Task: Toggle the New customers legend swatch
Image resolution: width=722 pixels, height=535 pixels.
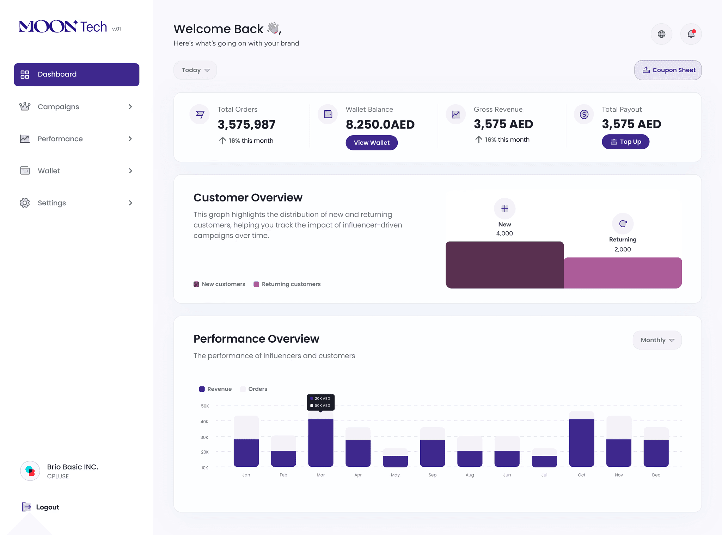Action: coord(196,284)
